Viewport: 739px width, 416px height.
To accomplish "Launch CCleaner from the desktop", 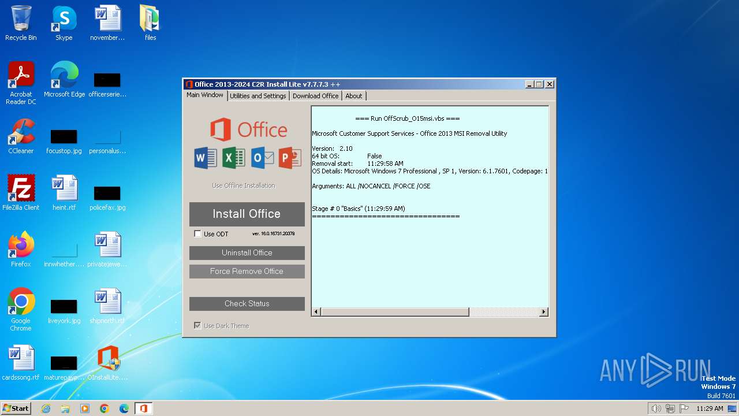I will pyautogui.click(x=21, y=136).
